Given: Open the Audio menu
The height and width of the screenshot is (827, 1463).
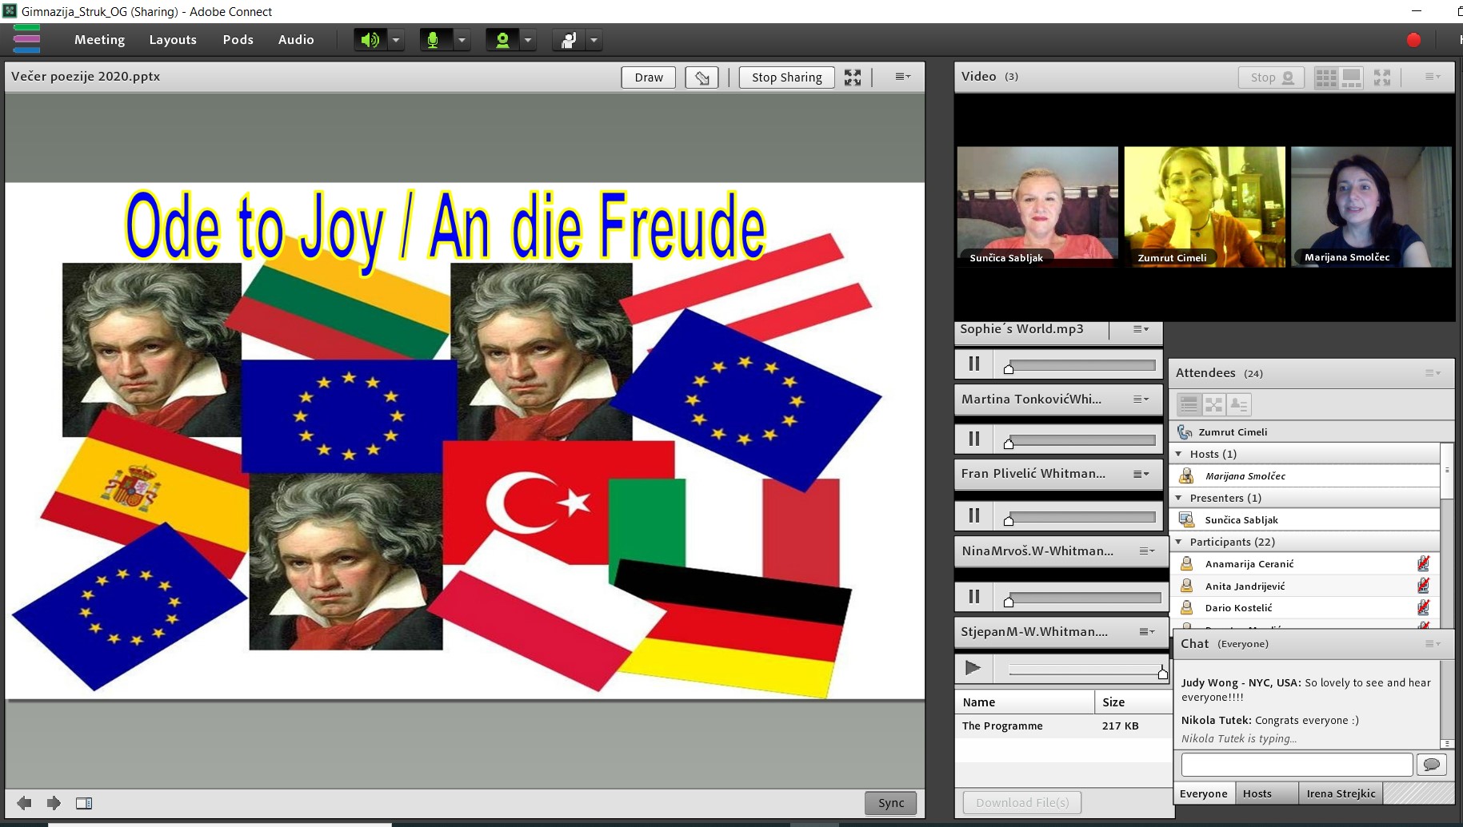Looking at the screenshot, I should point(296,40).
